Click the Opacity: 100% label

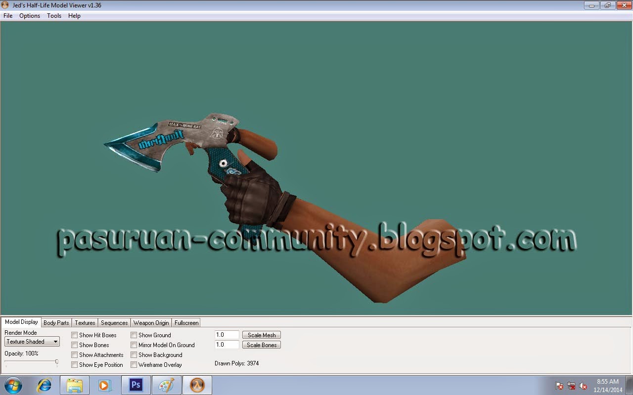[x=21, y=354]
